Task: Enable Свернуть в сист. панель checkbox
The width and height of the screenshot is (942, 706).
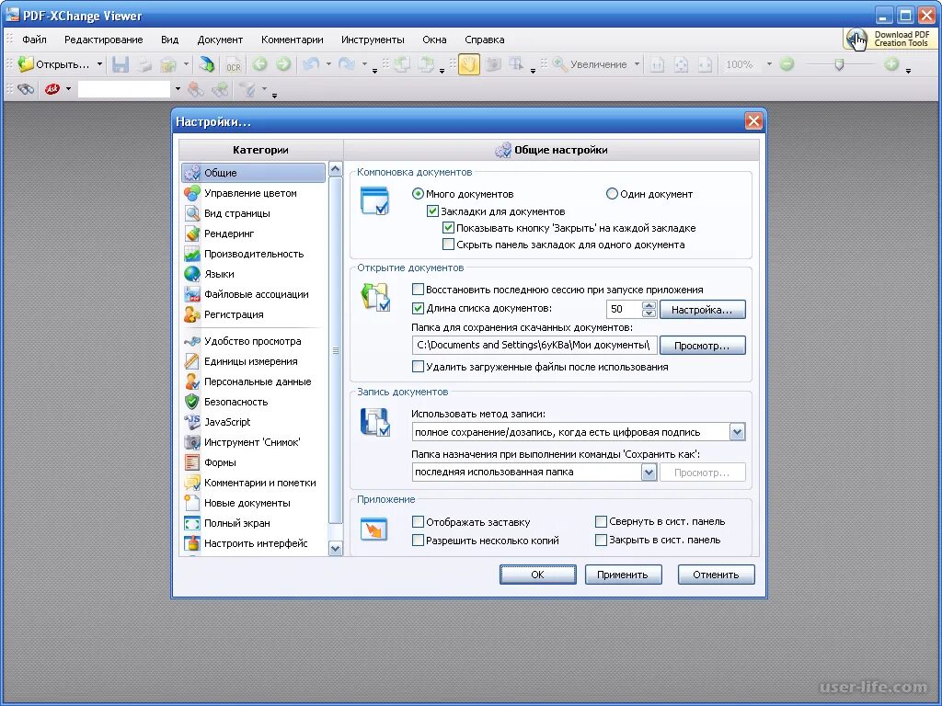Action: (601, 522)
